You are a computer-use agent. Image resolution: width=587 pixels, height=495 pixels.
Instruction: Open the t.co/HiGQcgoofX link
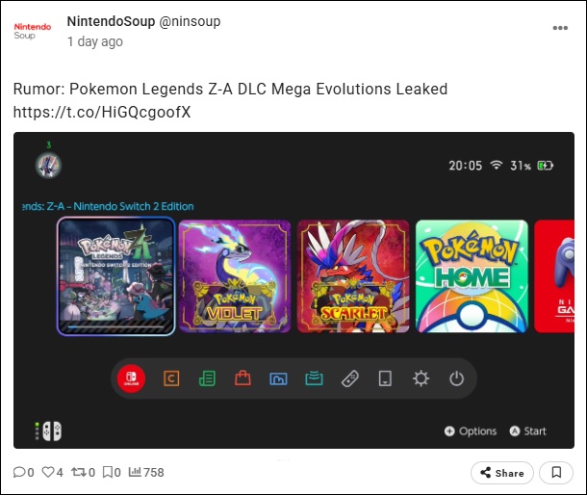click(x=102, y=112)
